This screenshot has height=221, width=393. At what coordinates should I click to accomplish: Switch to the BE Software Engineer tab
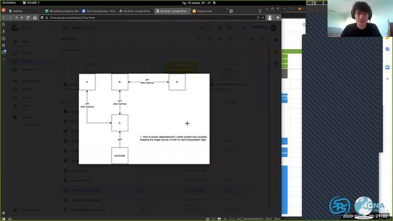[62, 11]
